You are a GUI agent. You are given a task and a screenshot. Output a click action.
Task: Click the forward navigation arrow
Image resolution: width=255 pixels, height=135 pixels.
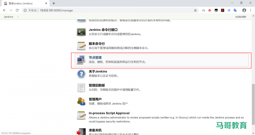[x=11, y=10]
